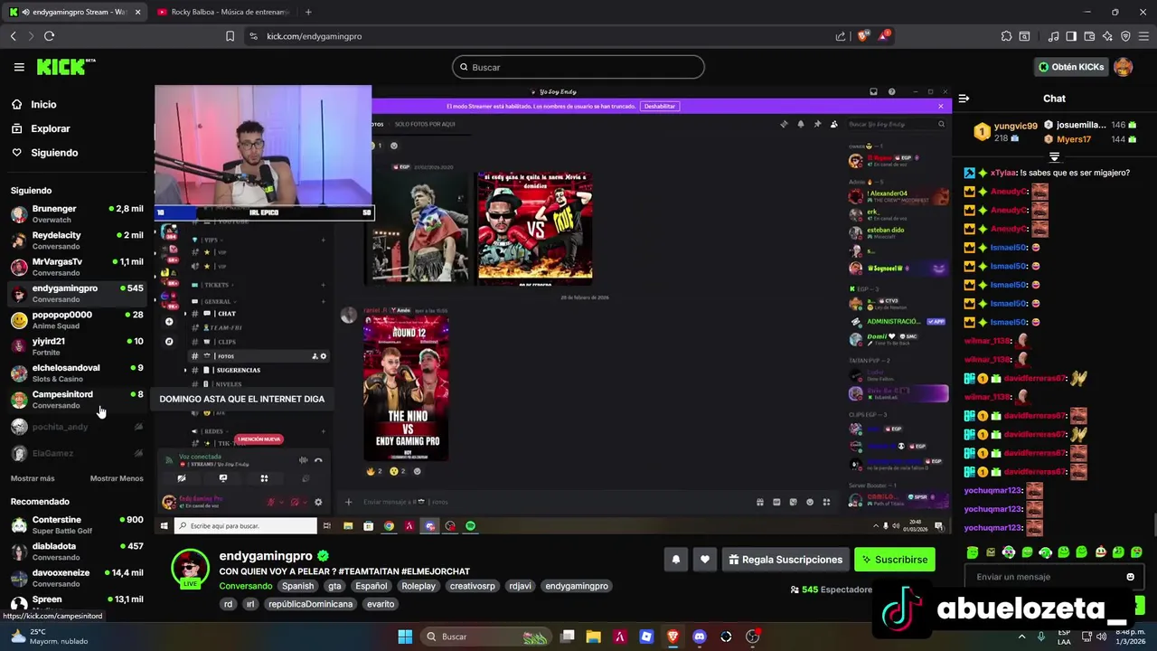Click Regala Suscripciones button
1157x651 pixels.
point(785,560)
